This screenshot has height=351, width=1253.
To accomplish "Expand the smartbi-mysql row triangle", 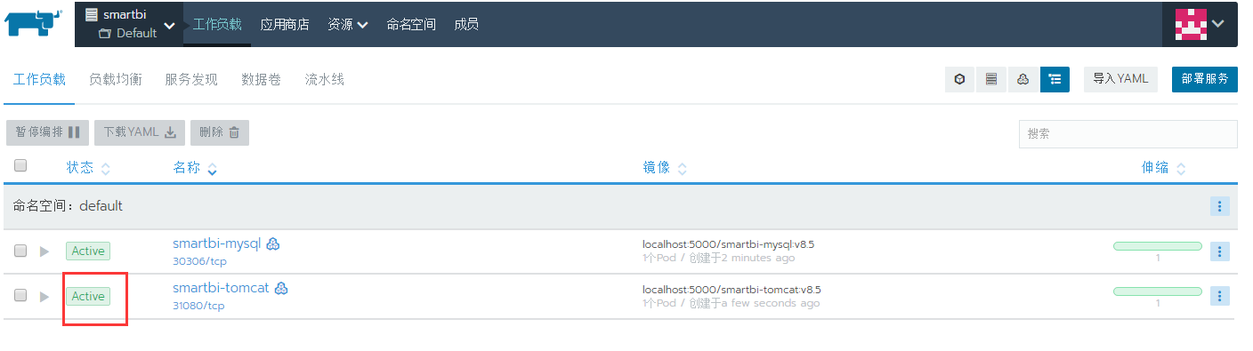I will (44, 251).
